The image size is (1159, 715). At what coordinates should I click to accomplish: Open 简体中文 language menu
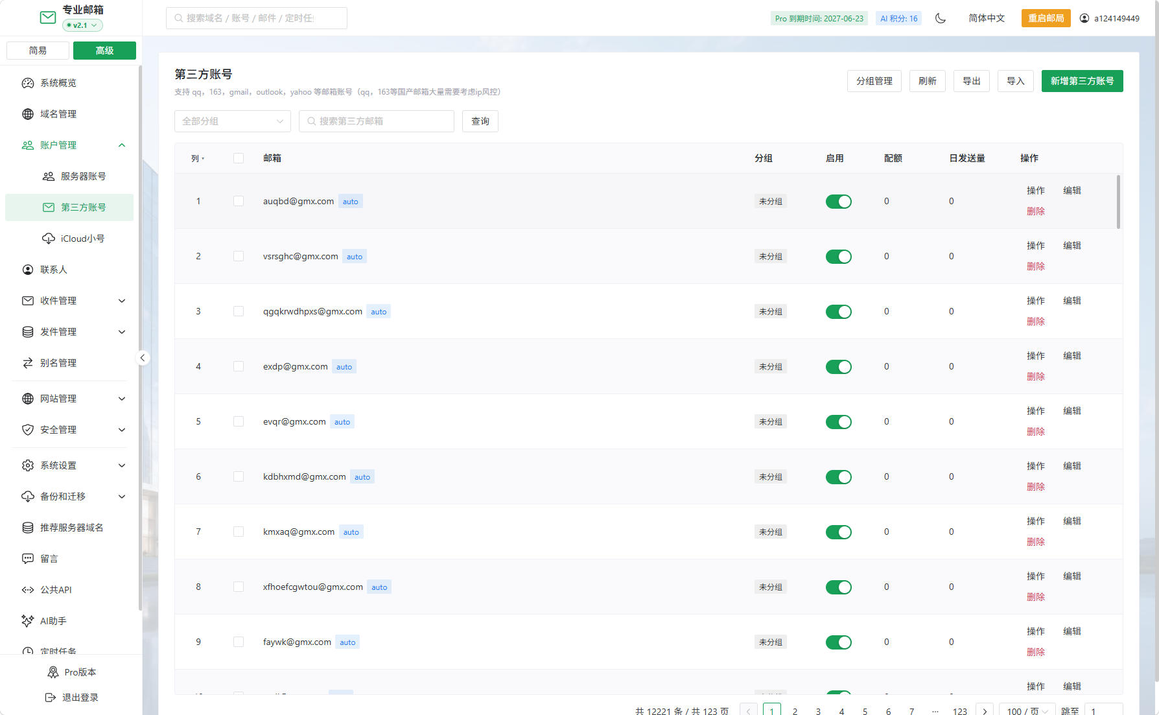click(x=987, y=18)
